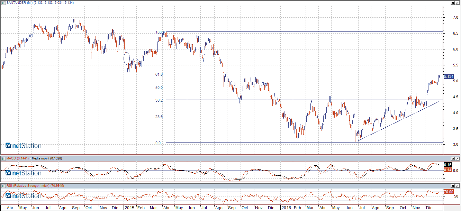This screenshot has height=211, width=461.
Task: Select the ascending blue trendline
Action: pos(399,120)
